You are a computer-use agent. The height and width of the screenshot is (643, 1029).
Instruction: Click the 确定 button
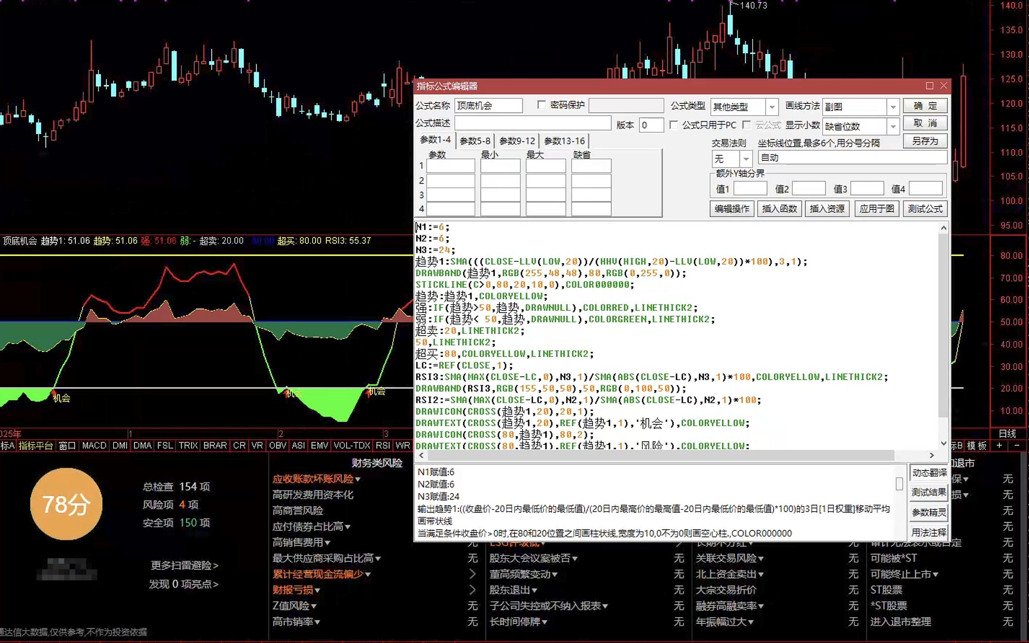(925, 106)
